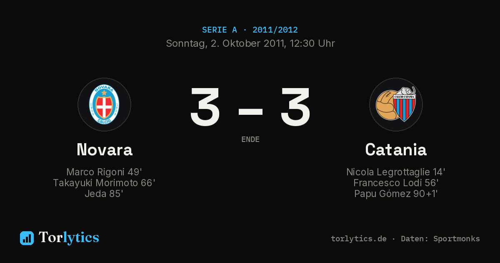Select the Novara team name
The image size is (500, 263).
pos(105,149)
